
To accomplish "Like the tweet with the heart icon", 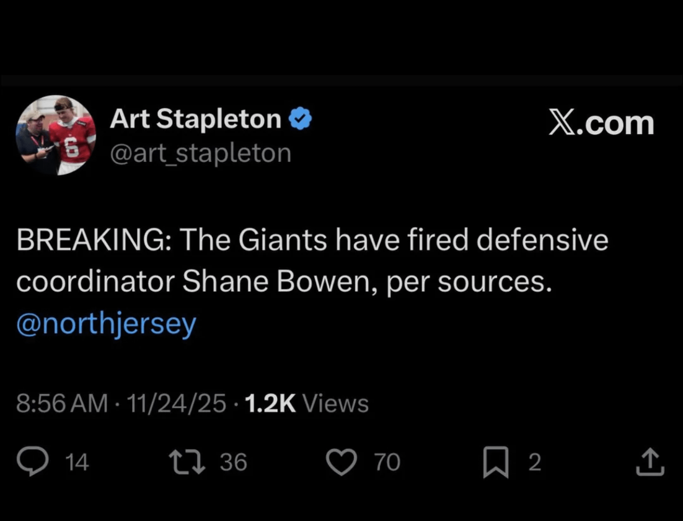I will coord(341,462).
